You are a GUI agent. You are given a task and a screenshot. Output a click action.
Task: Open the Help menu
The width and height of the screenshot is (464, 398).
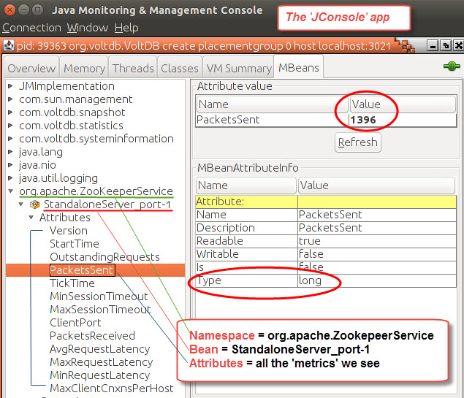(x=126, y=28)
